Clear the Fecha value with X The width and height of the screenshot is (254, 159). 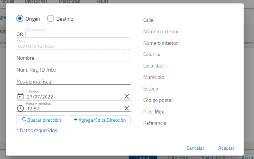tap(127, 96)
